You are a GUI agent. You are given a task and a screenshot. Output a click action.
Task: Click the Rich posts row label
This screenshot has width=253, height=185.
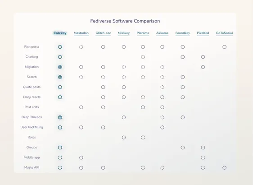(32, 47)
